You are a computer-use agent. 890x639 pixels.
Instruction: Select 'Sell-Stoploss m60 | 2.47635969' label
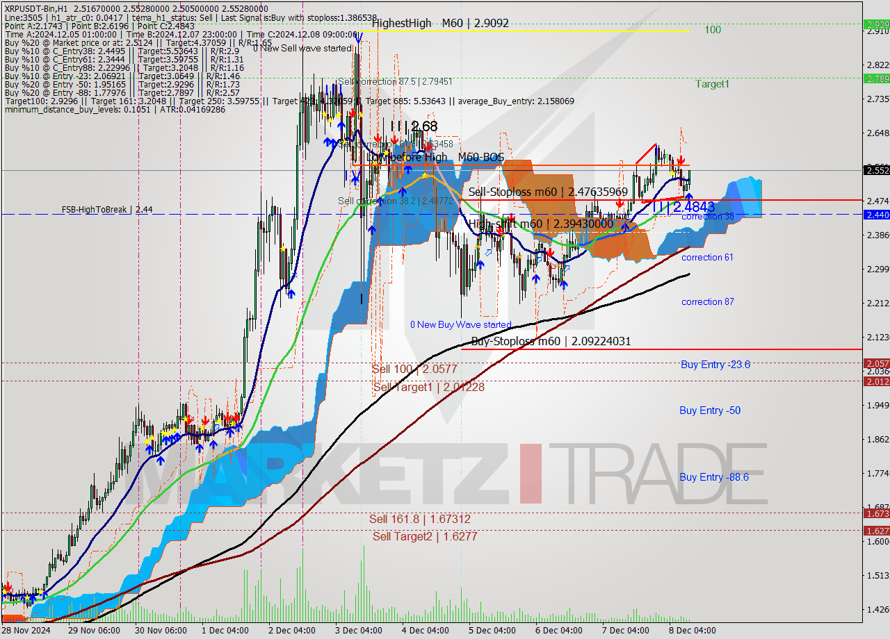click(x=548, y=192)
